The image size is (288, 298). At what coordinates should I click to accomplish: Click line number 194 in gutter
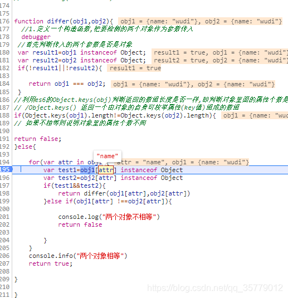point(5,162)
